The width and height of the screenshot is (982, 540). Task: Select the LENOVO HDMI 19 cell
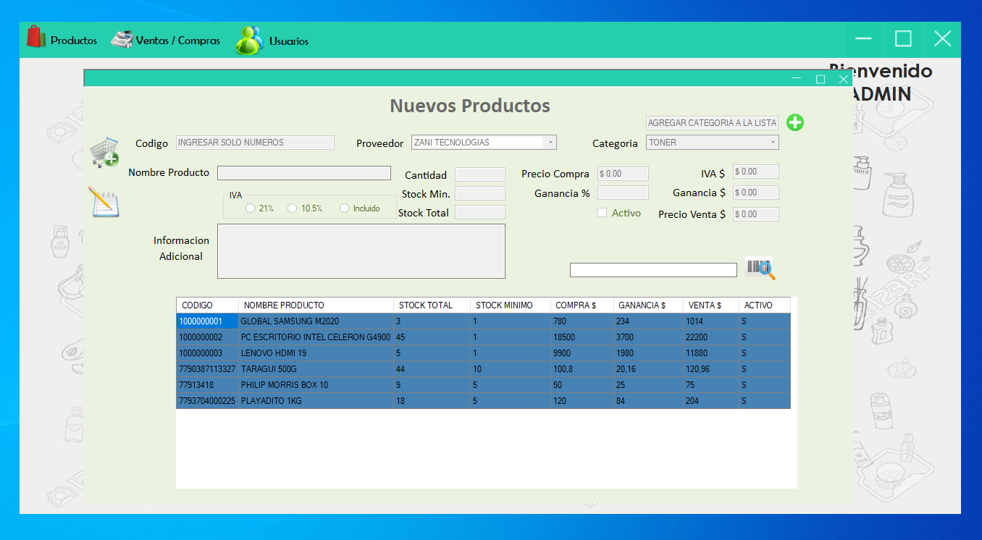click(x=316, y=353)
